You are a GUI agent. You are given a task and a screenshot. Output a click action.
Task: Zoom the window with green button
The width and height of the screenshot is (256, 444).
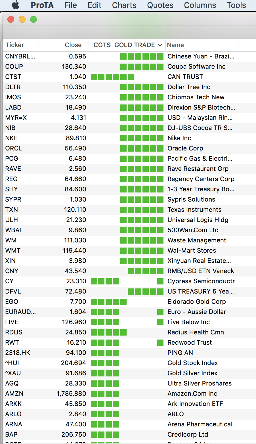point(33,19)
